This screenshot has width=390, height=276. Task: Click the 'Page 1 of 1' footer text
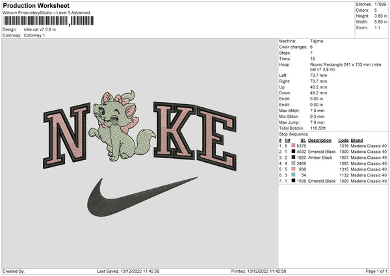[x=376, y=271]
